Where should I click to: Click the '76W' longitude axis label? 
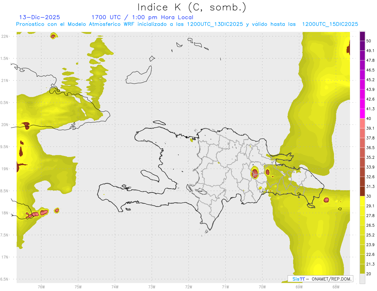(41, 287)
